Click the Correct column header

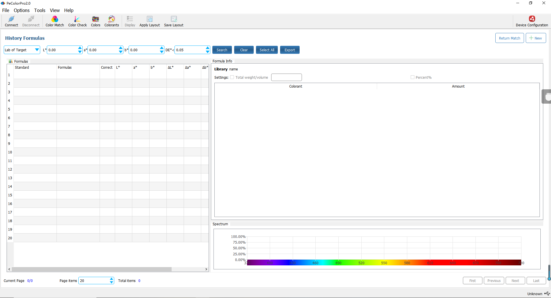107,68
